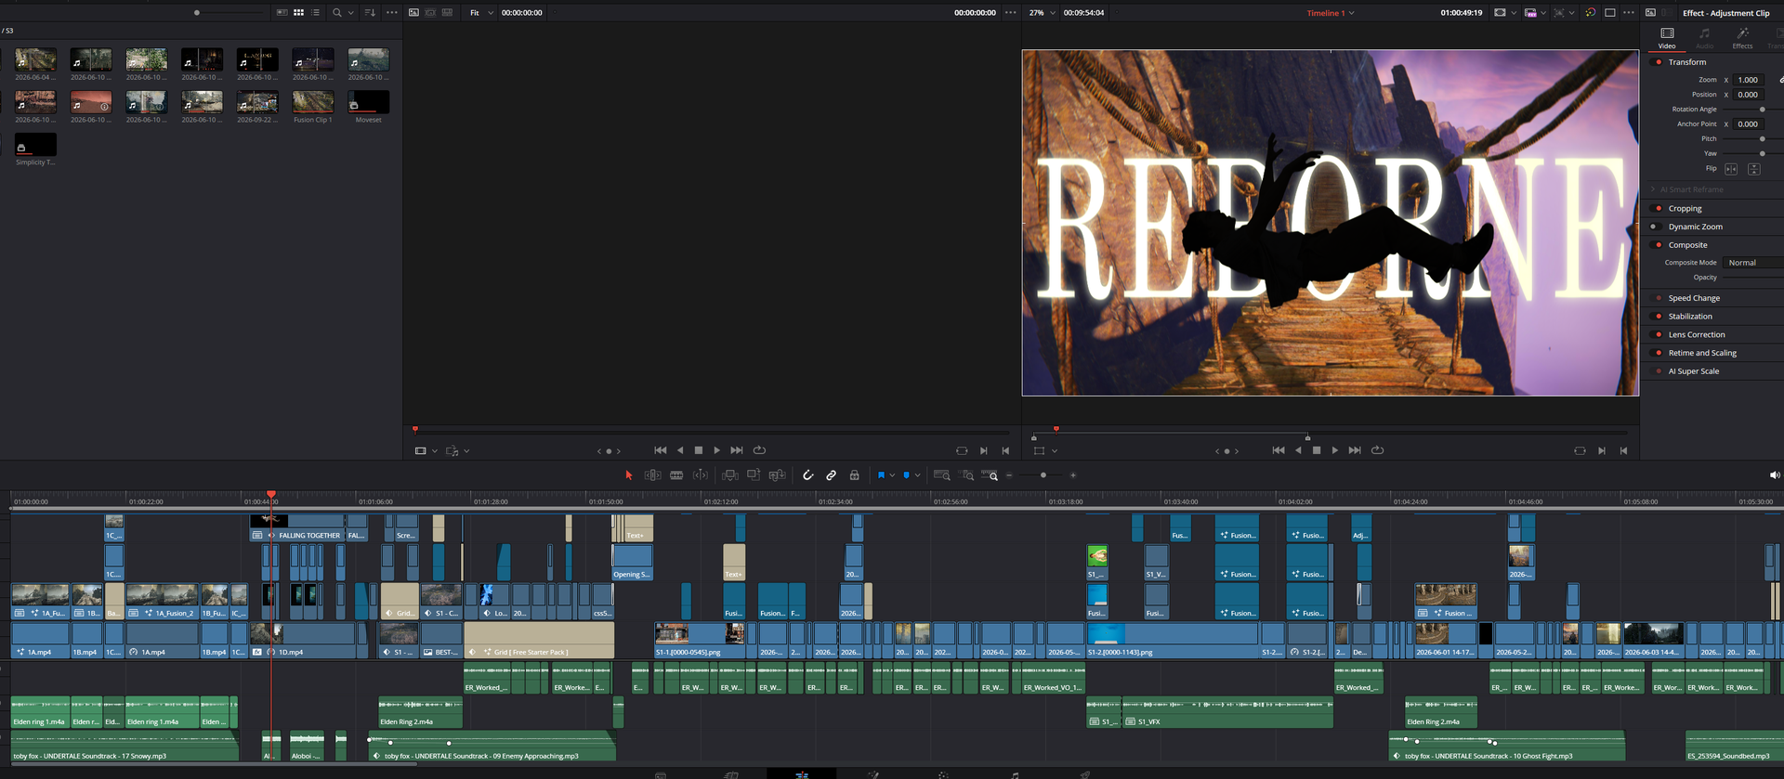The height and width of the screenshot is (779, 1784).
Task: Switch to the Effects tab in Inspector
Action: point(1742,38)
